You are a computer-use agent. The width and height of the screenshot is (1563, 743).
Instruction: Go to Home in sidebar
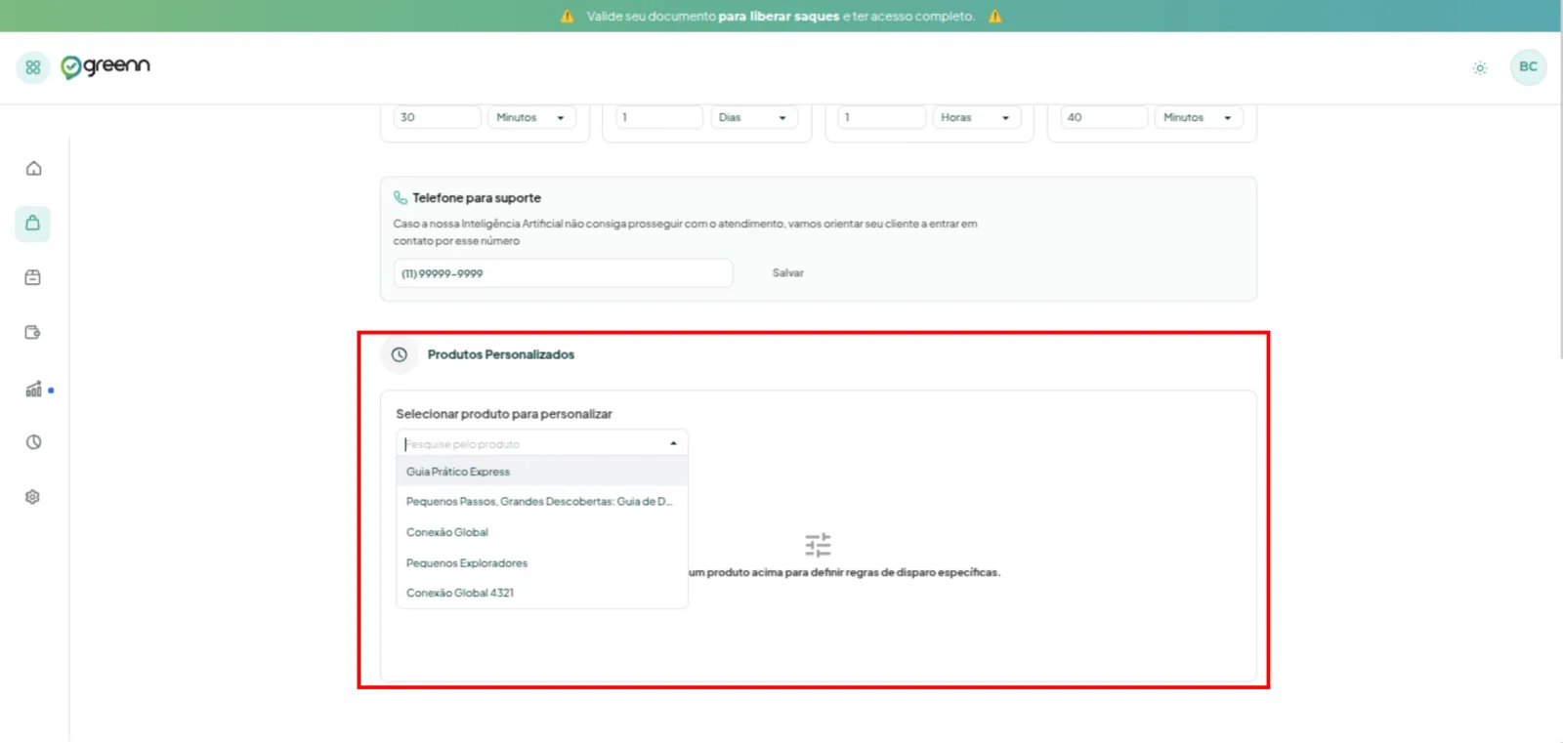[33, 168]
